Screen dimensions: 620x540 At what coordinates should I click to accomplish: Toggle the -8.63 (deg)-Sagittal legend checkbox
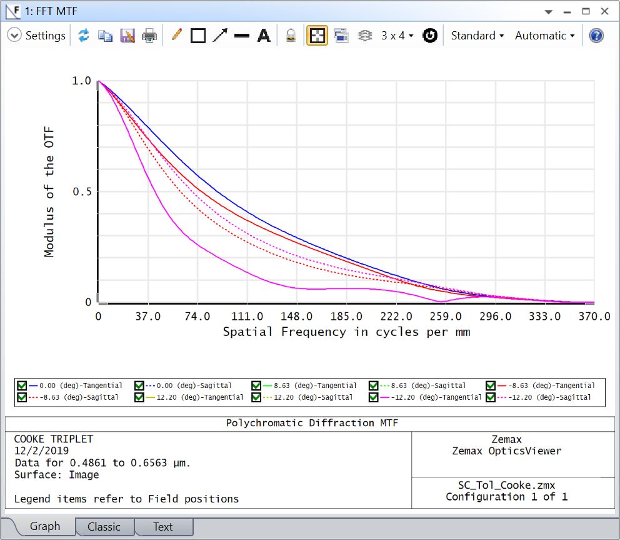coord(22,397)
